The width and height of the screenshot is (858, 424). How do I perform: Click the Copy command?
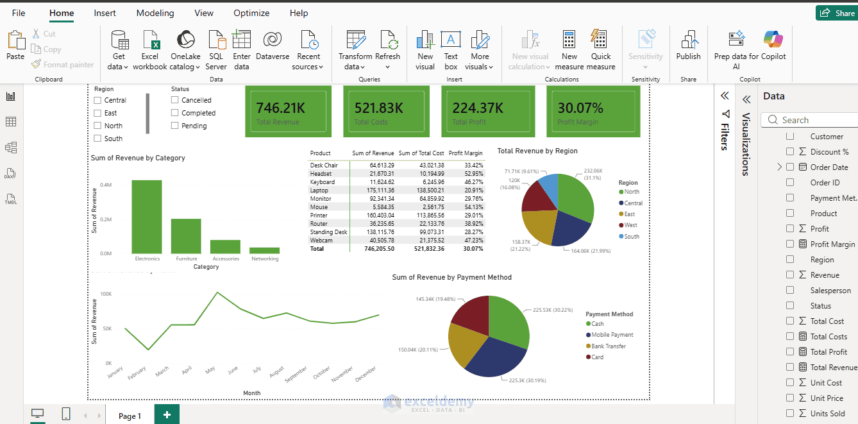(46, 49)
